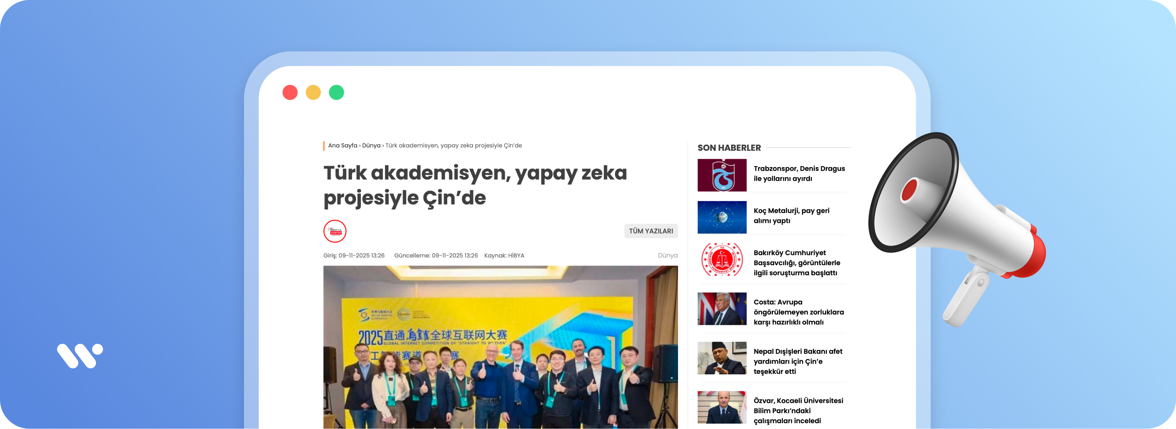Image resolution: width=1176 pixels, height=429 pixels.
Task: Open the main article group photo
Action: [500, 347]
